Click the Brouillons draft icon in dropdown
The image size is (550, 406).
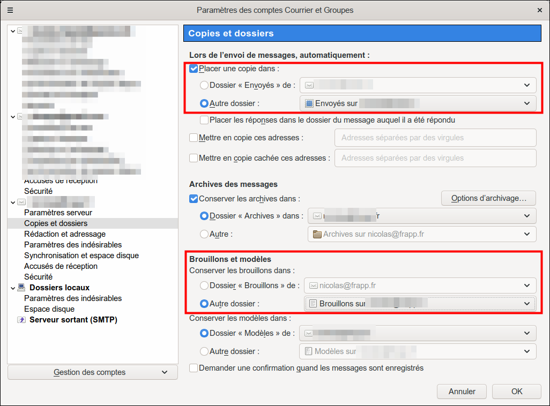point(313,304)
